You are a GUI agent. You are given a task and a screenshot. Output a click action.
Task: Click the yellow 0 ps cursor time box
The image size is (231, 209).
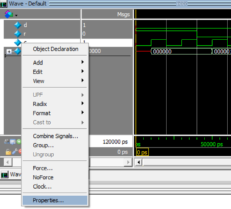click(x=142, y=152)
